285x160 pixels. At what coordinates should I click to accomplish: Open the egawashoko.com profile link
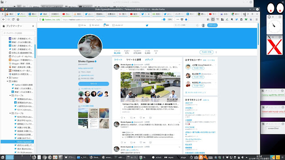click(x=87, y=75)
